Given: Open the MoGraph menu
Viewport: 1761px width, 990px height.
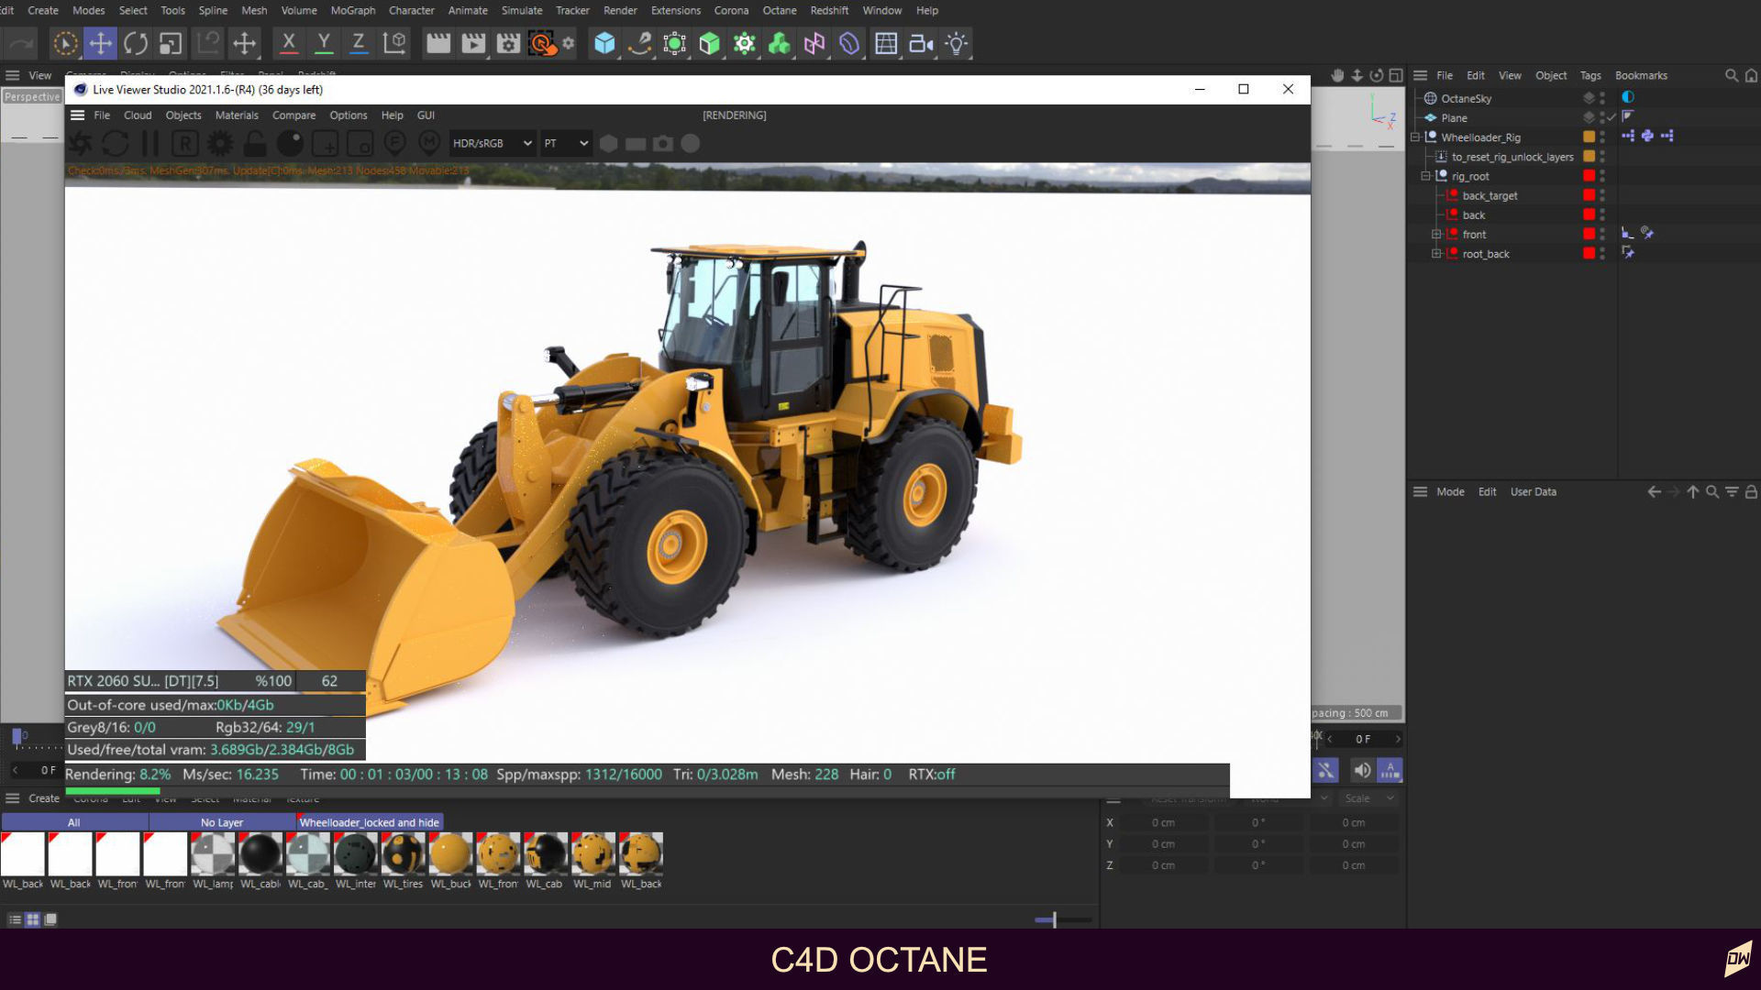Looking at the screenshot, I should point(353,10).
